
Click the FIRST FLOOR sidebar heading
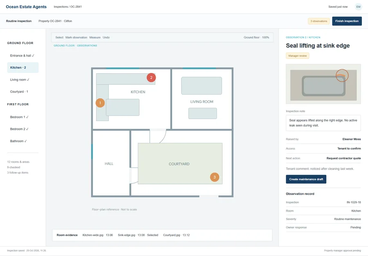point(18,104)
